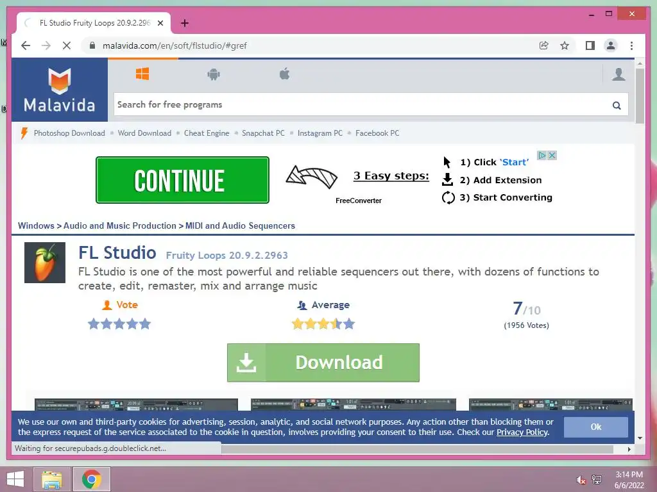Image resolution: width=657 pixels, height=492 pixels.
Task: Click the horizontal scrollbar right arrow
Action: (629, 449)
